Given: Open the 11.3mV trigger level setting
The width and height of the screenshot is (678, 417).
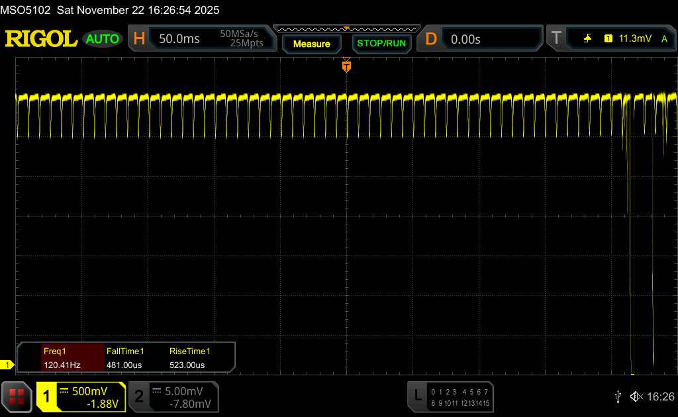Looking at the screenshot, I should coord(635,39).
